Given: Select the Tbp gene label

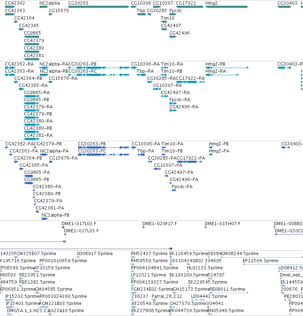Looking at the screenshot, I should (x=141, y=10).
